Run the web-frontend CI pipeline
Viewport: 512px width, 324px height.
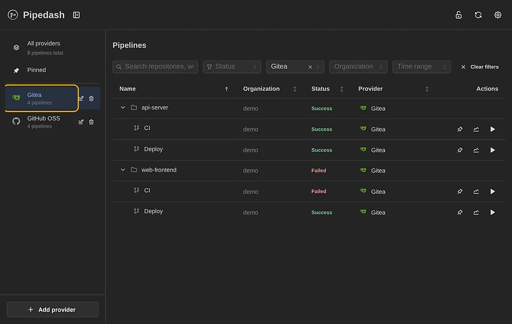click(493, 192)
